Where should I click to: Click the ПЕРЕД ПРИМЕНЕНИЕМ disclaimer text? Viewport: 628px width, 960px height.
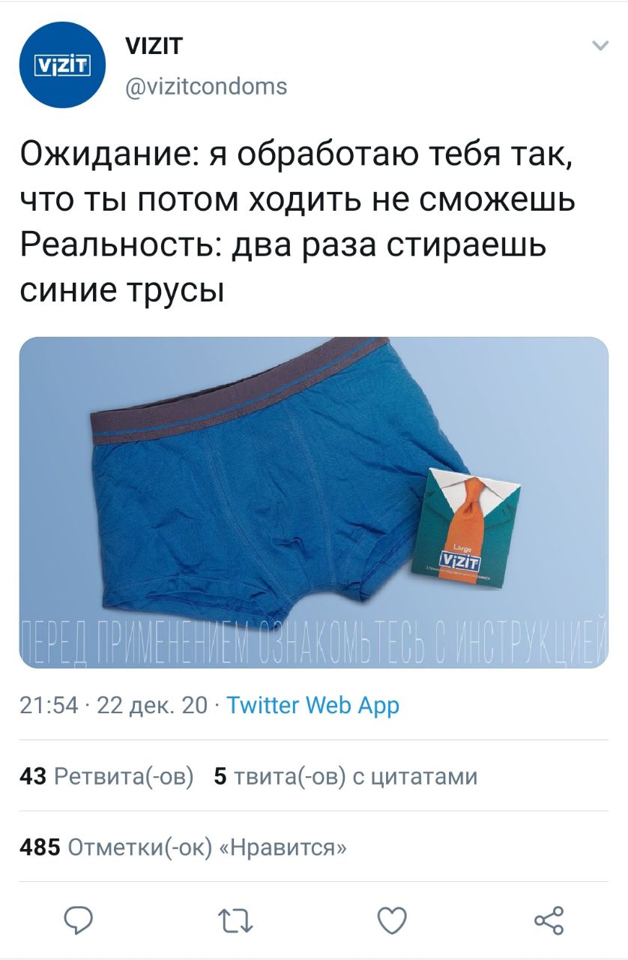(314, 643)
